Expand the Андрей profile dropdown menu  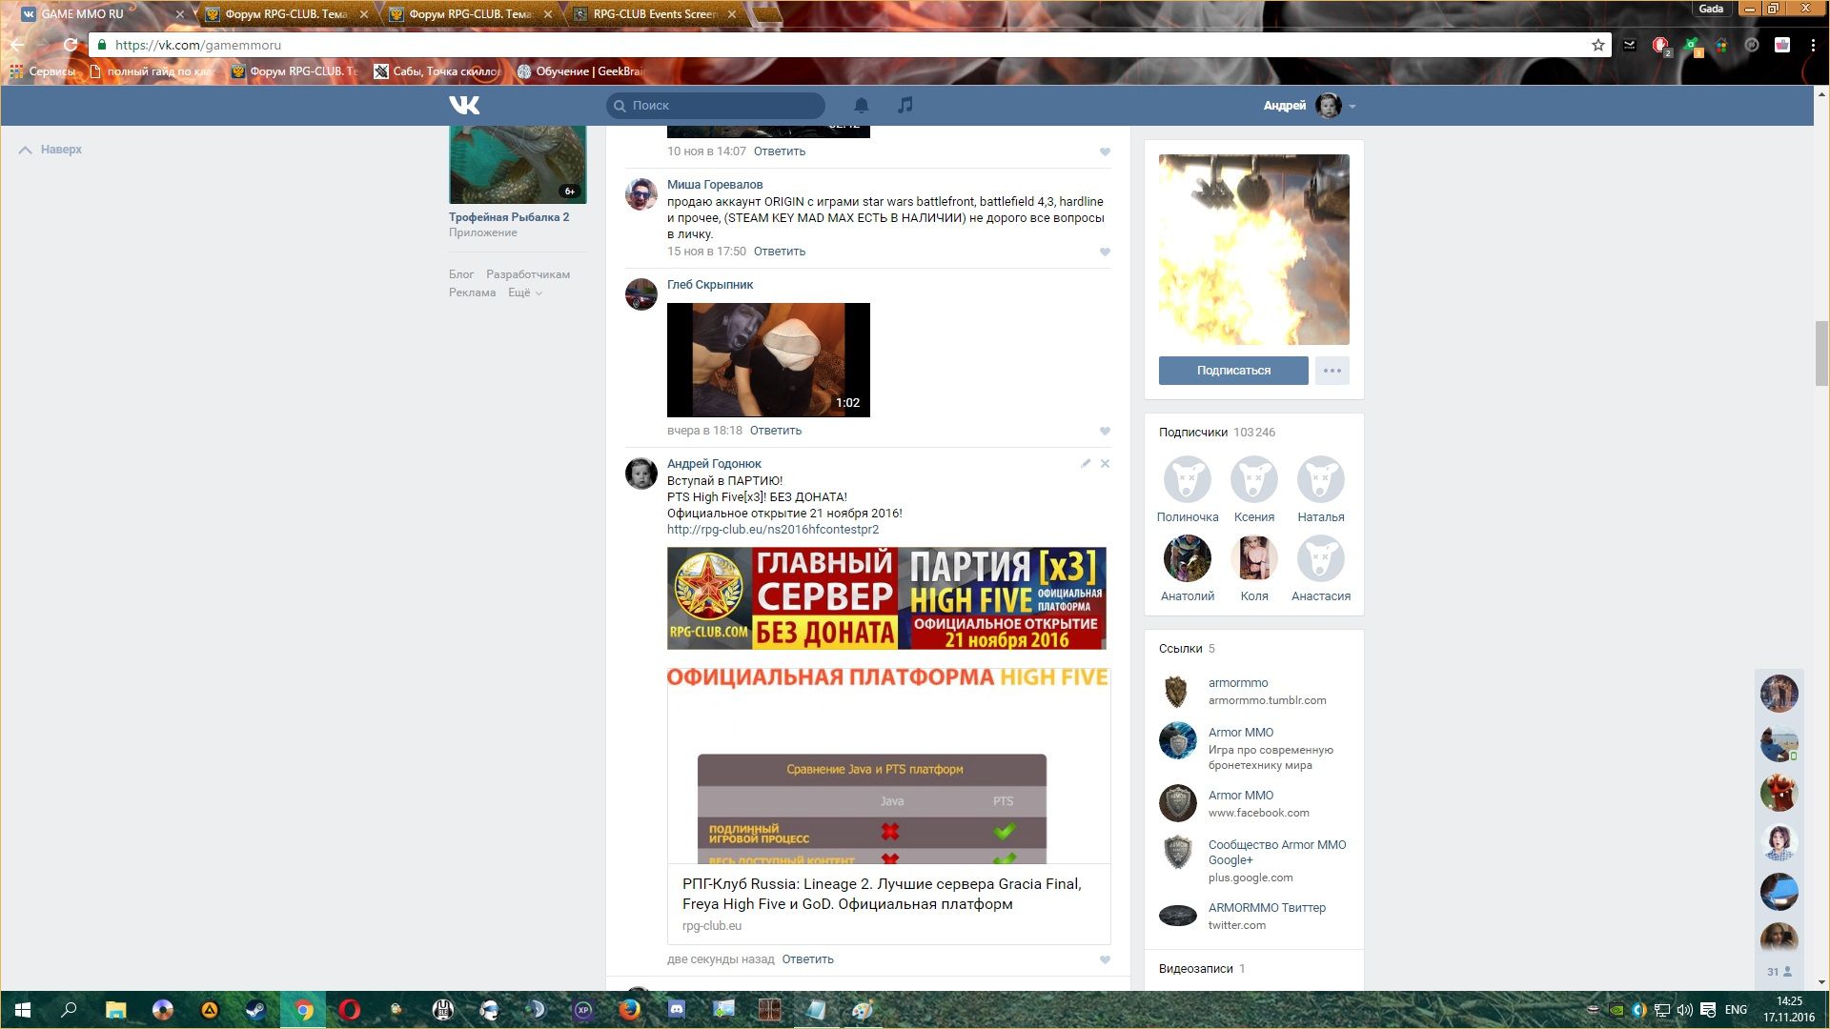[1352, 106]
